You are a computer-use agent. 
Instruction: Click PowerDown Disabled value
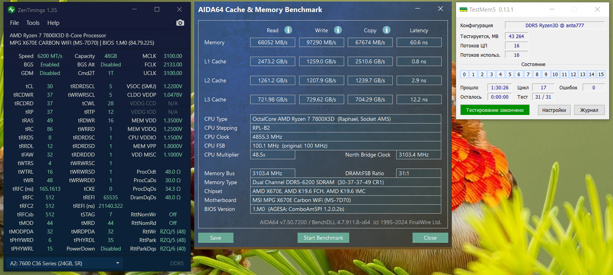click(111, 249)
